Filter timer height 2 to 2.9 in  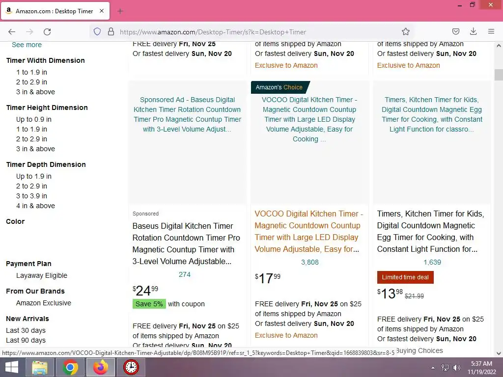click(x=31, y=139)
